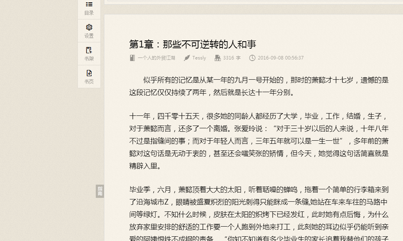Click the chapter title 第1章：那些不可逆转的人和事
The width and height of the screenshot is (403, 241).
click(193, 44)
